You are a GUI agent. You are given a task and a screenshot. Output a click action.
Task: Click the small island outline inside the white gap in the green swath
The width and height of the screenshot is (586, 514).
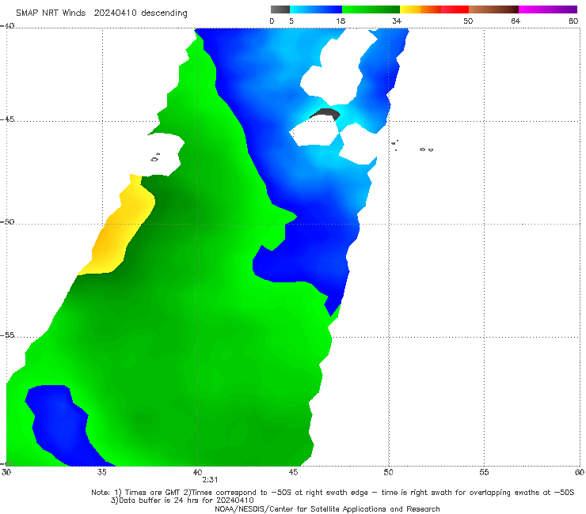pos(155,157)
